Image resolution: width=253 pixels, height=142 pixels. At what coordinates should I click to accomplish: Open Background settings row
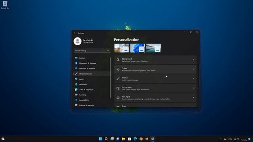pos(155,60)
